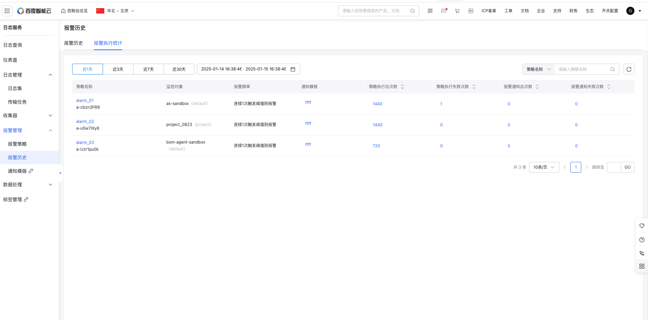Viewport: 648px width, 320px height.
Task: Click the feedback heart icon on right rail
Action: pos(642,226)
